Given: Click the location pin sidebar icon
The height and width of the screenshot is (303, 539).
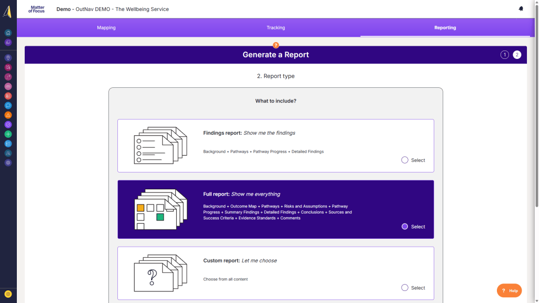Looking at the screenshot, I should pos(8,58).
